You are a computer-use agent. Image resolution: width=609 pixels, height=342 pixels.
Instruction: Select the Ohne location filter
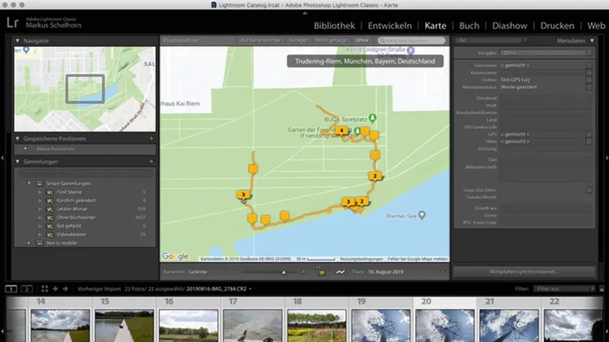point(362,41)
